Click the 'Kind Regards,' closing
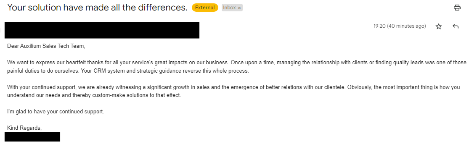This screenshot has height=152, width=469. (24, 128)
